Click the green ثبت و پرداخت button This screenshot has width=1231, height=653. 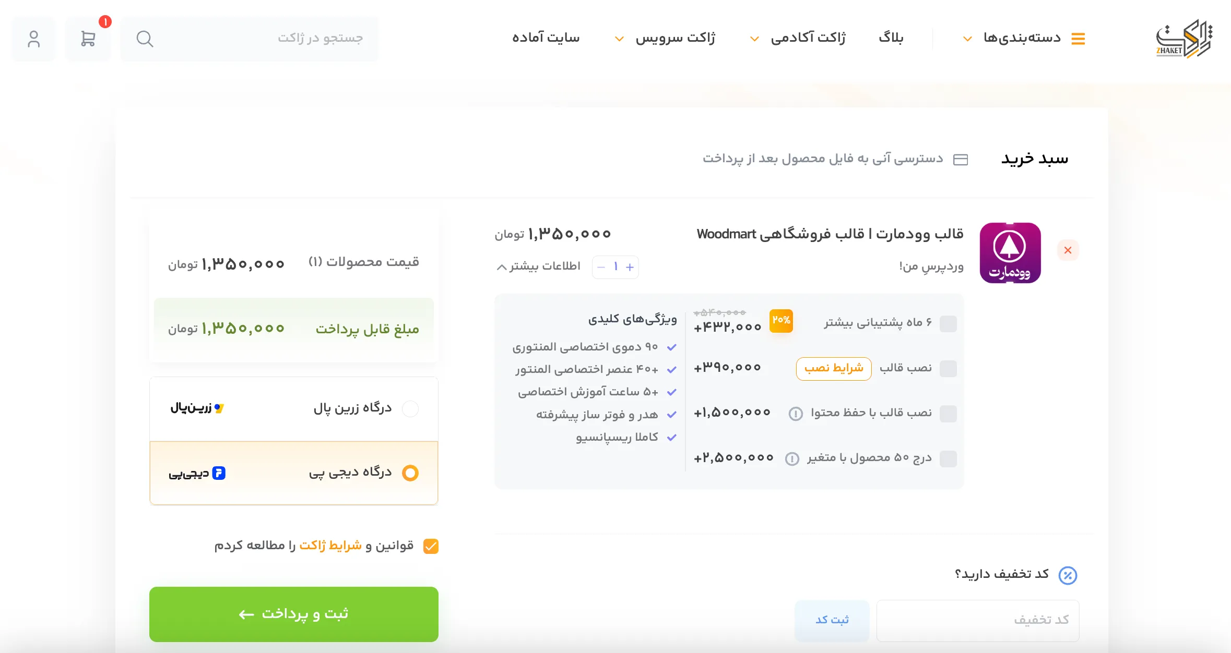tap(294, 614)
